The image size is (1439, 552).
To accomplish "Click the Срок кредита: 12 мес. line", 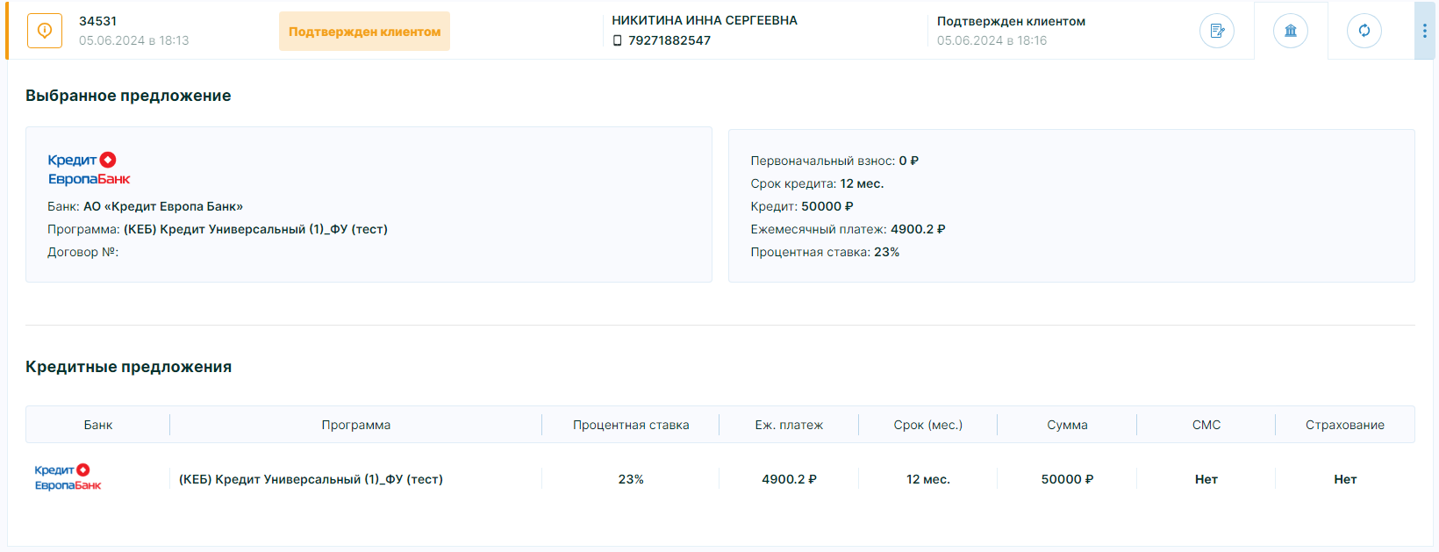I will click(817, 183).
